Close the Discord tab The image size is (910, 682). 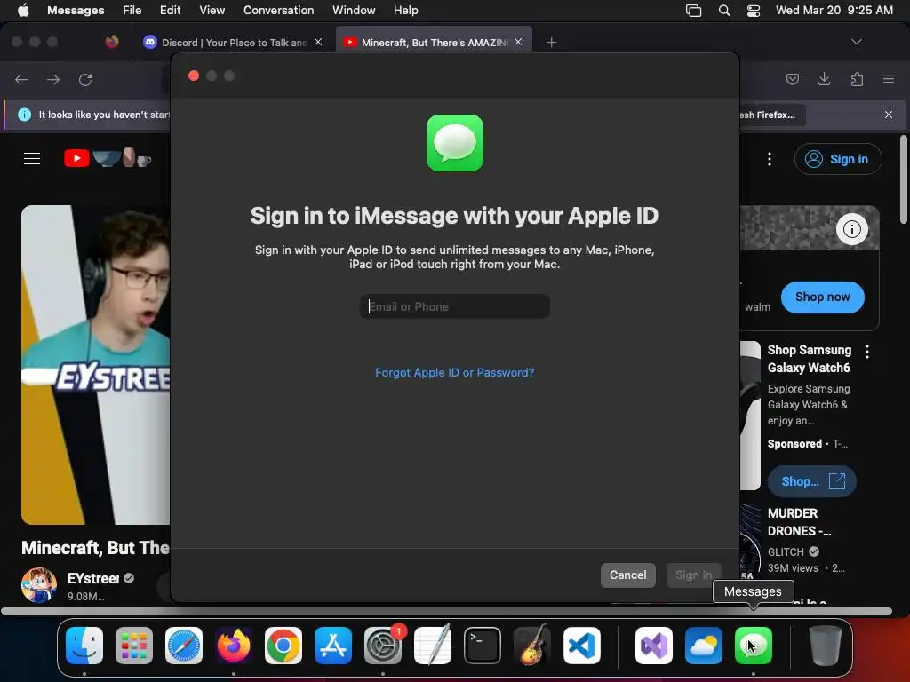318,42
